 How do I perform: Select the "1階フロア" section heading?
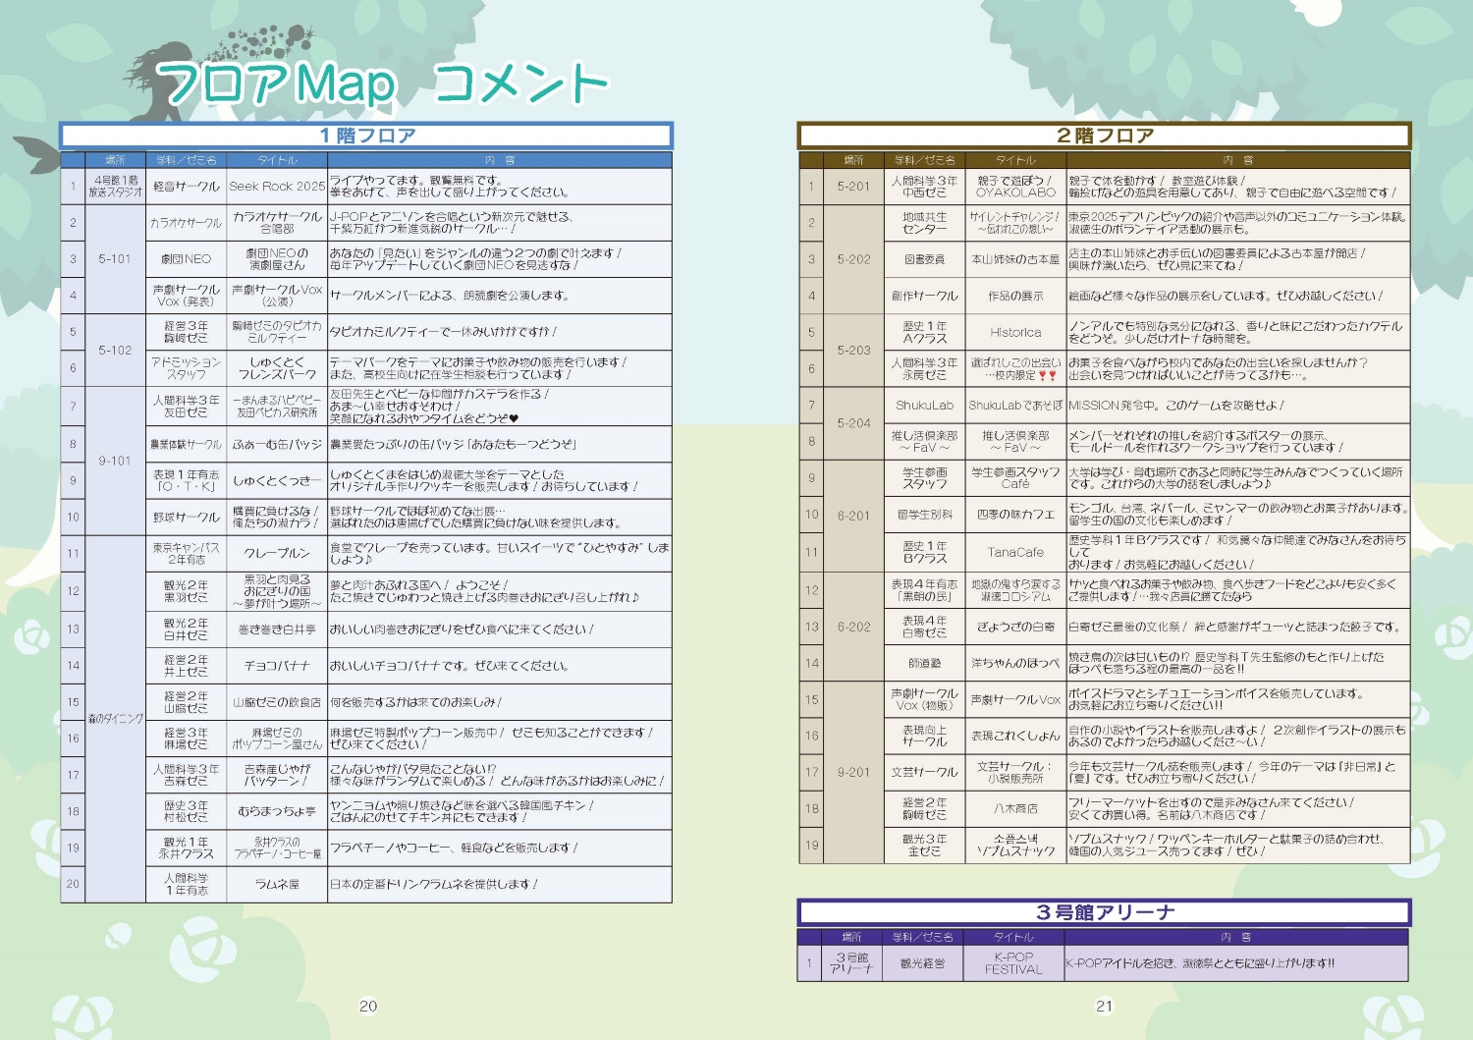366,136
